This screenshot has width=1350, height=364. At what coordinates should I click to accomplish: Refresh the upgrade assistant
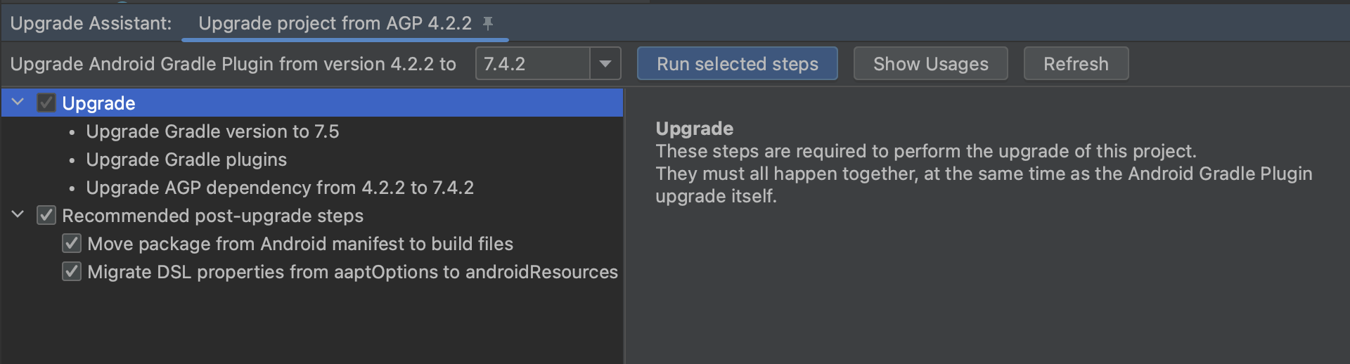pos(1076,64)
